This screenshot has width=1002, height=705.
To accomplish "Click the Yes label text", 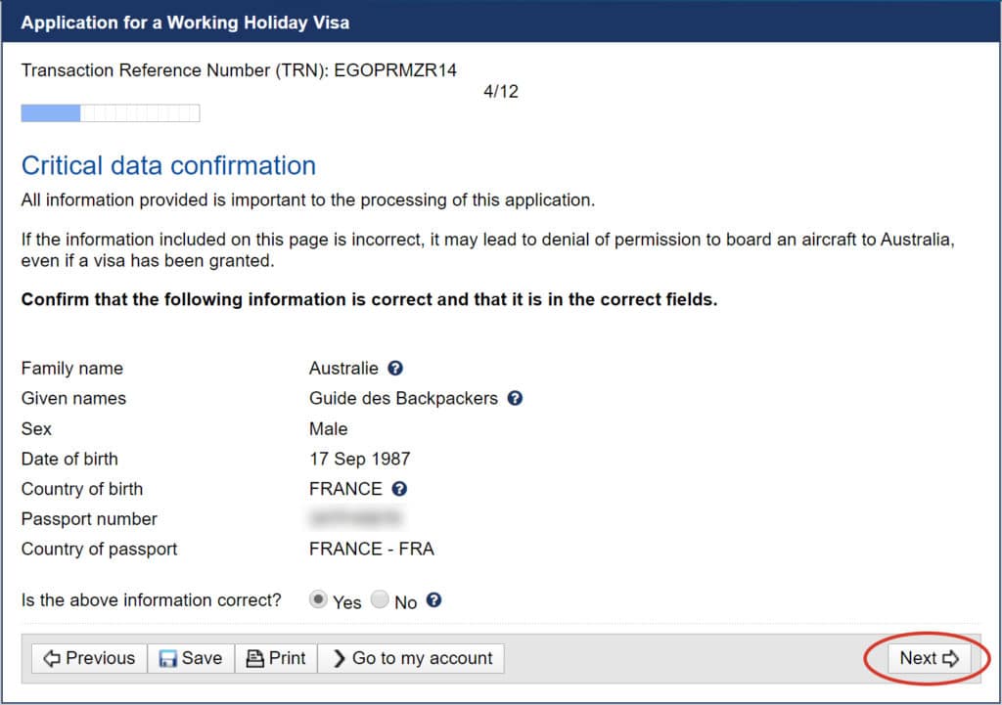I will click(347, 603).
